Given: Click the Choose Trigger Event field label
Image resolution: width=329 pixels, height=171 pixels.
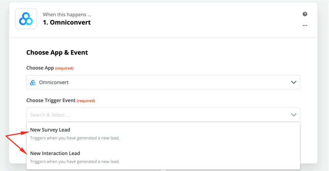Looking at the screenshot, I should pos(51,101).
